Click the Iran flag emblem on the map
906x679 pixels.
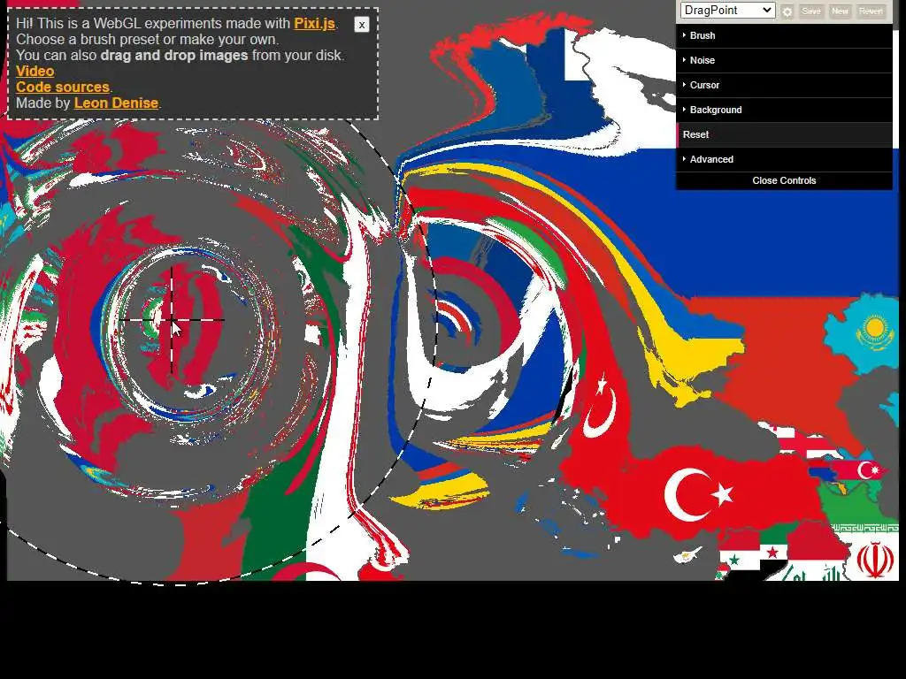875,560
